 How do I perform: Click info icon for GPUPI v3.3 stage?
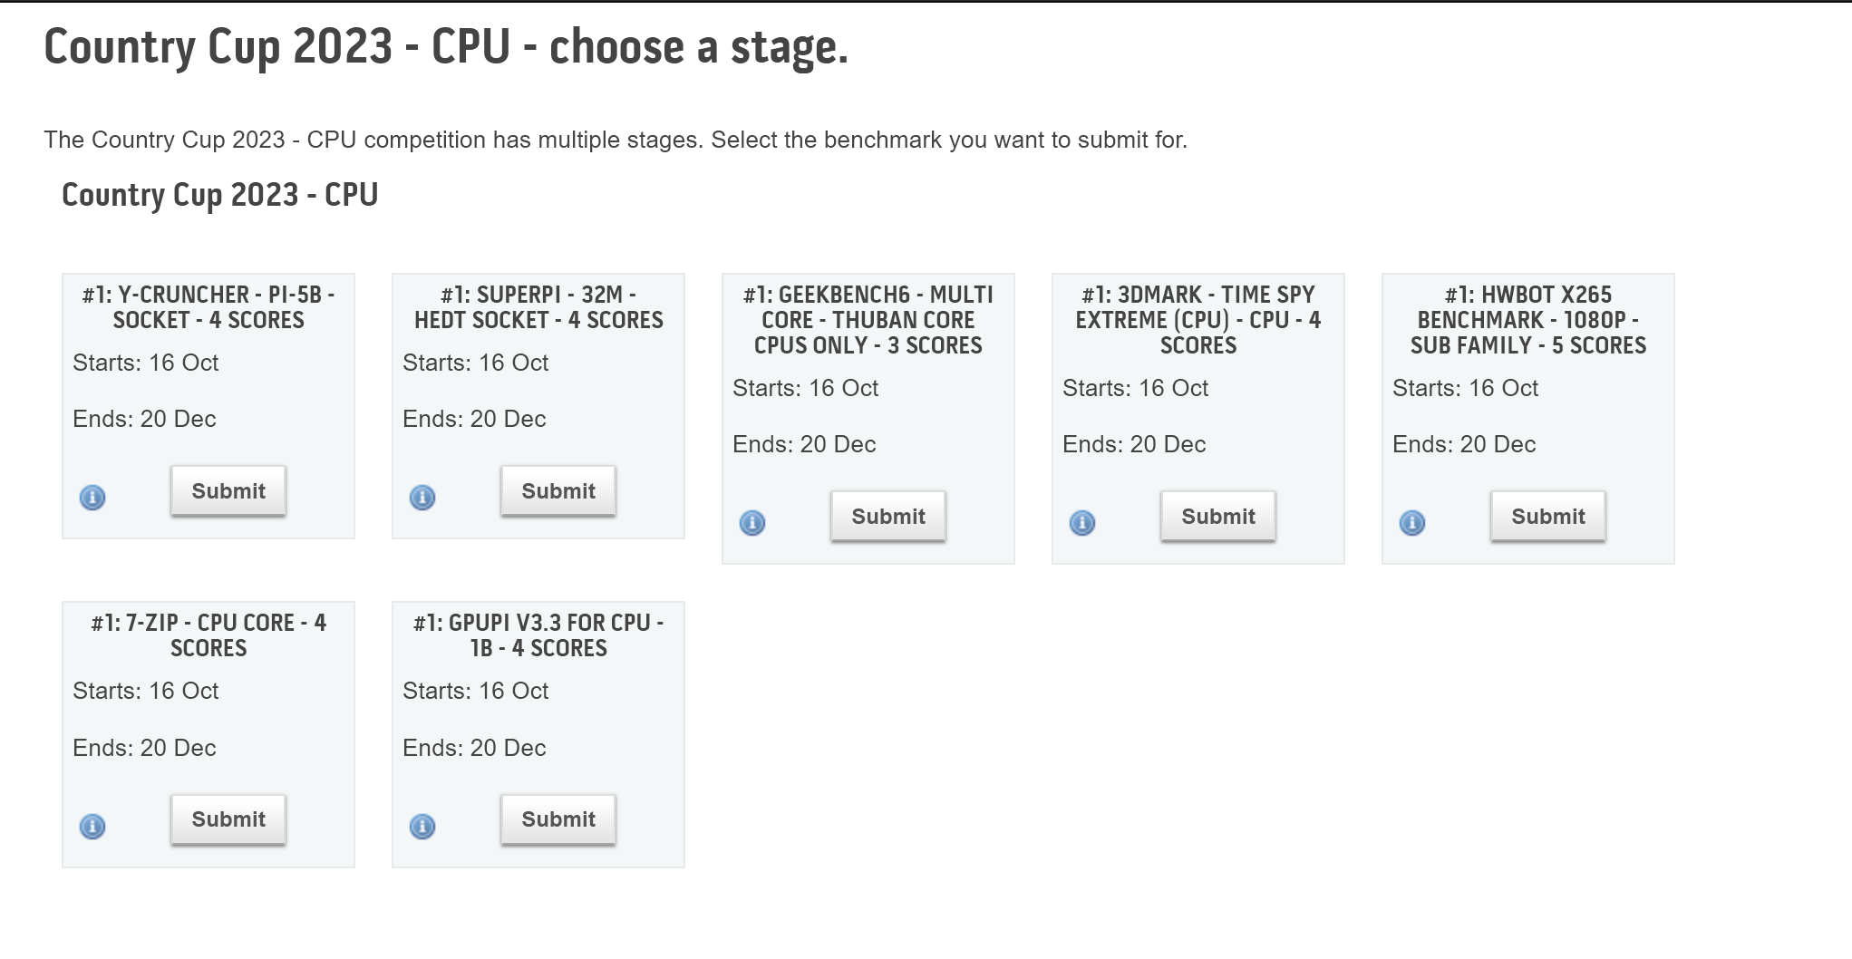pyautogui.click(x=422, y=827)
